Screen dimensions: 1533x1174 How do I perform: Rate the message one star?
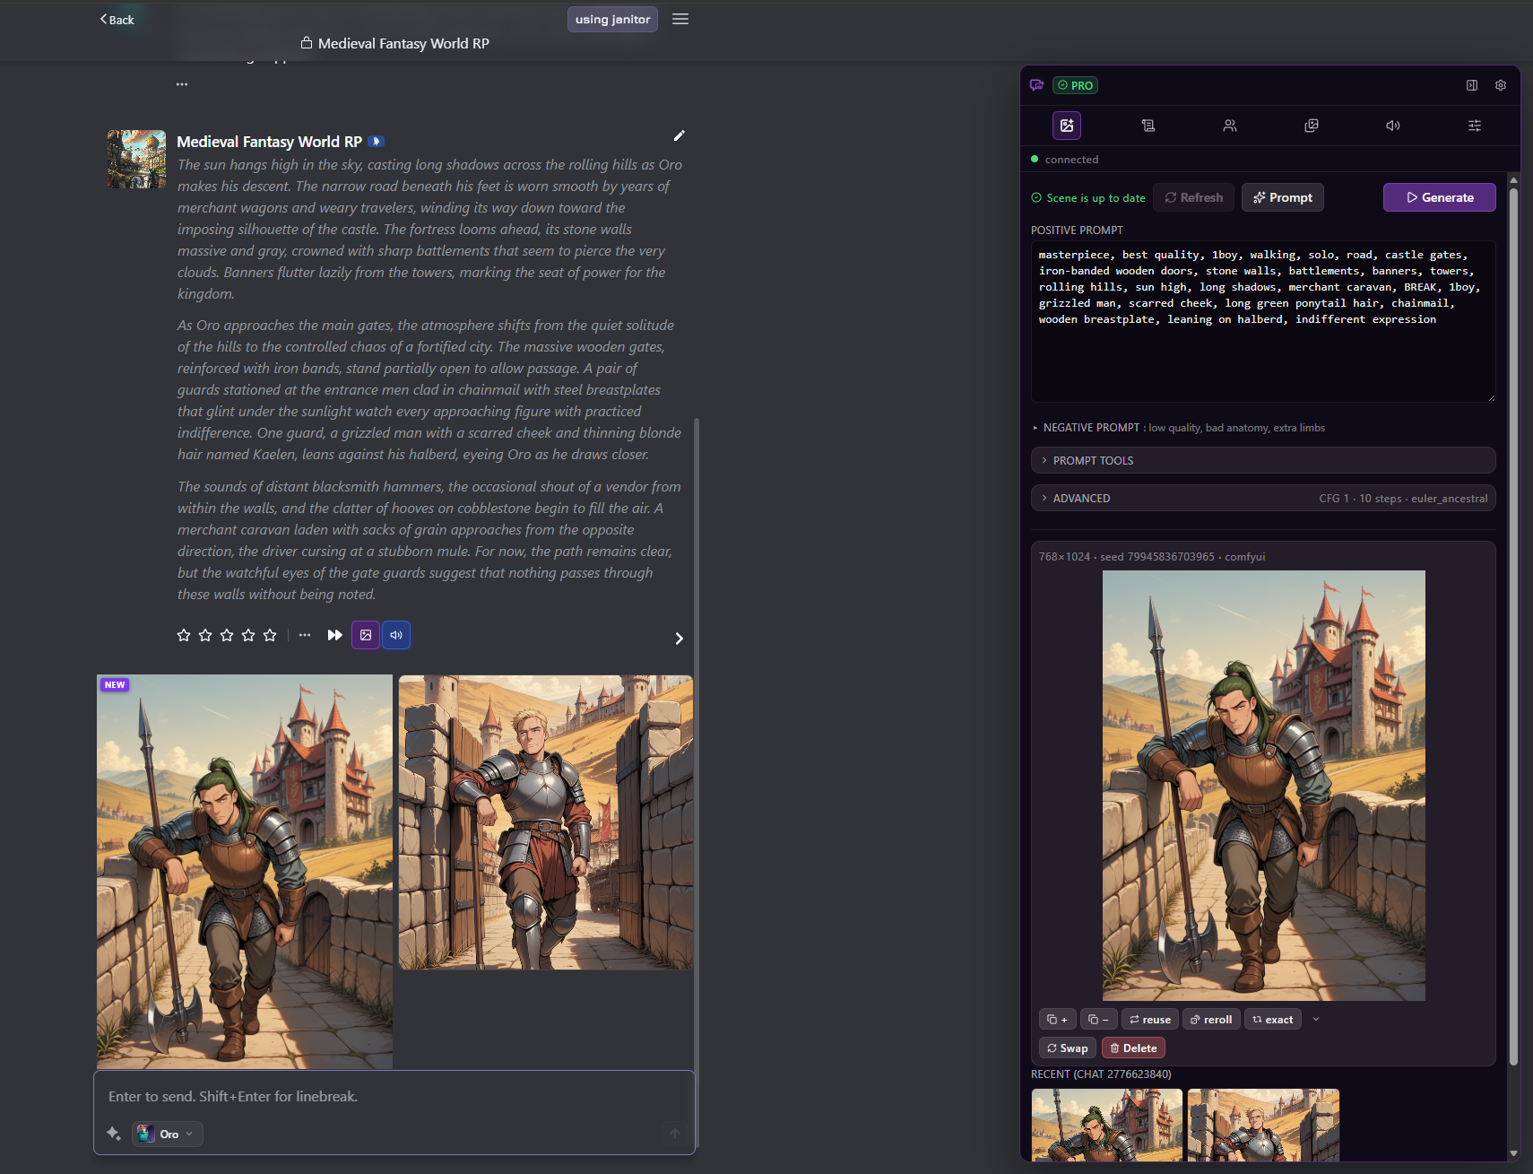coord(184,635)
